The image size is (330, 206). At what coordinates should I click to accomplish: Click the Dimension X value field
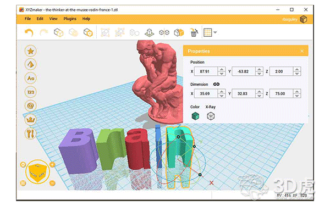[x=206, y=93]
